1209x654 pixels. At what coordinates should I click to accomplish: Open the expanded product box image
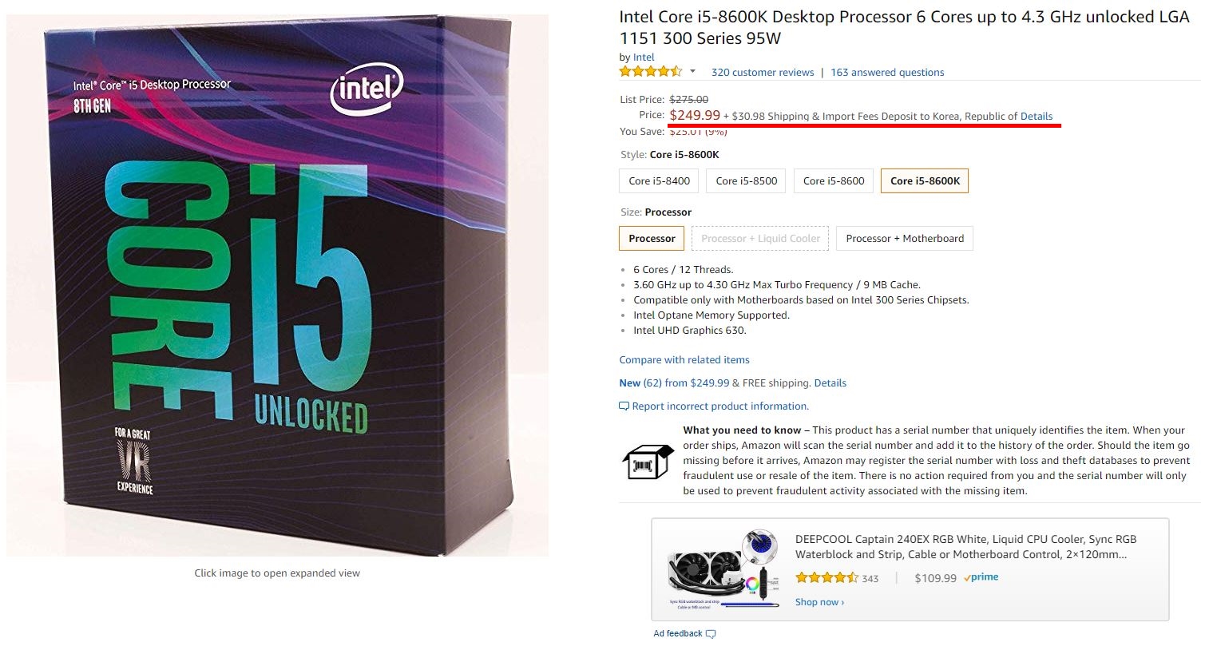[x=277, y=285]
